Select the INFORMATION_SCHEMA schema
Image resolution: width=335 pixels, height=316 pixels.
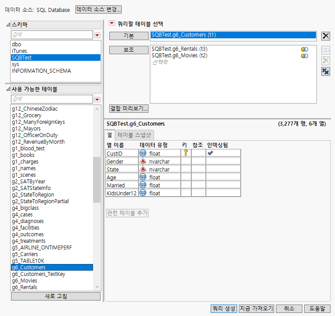(x=56, y=71)
